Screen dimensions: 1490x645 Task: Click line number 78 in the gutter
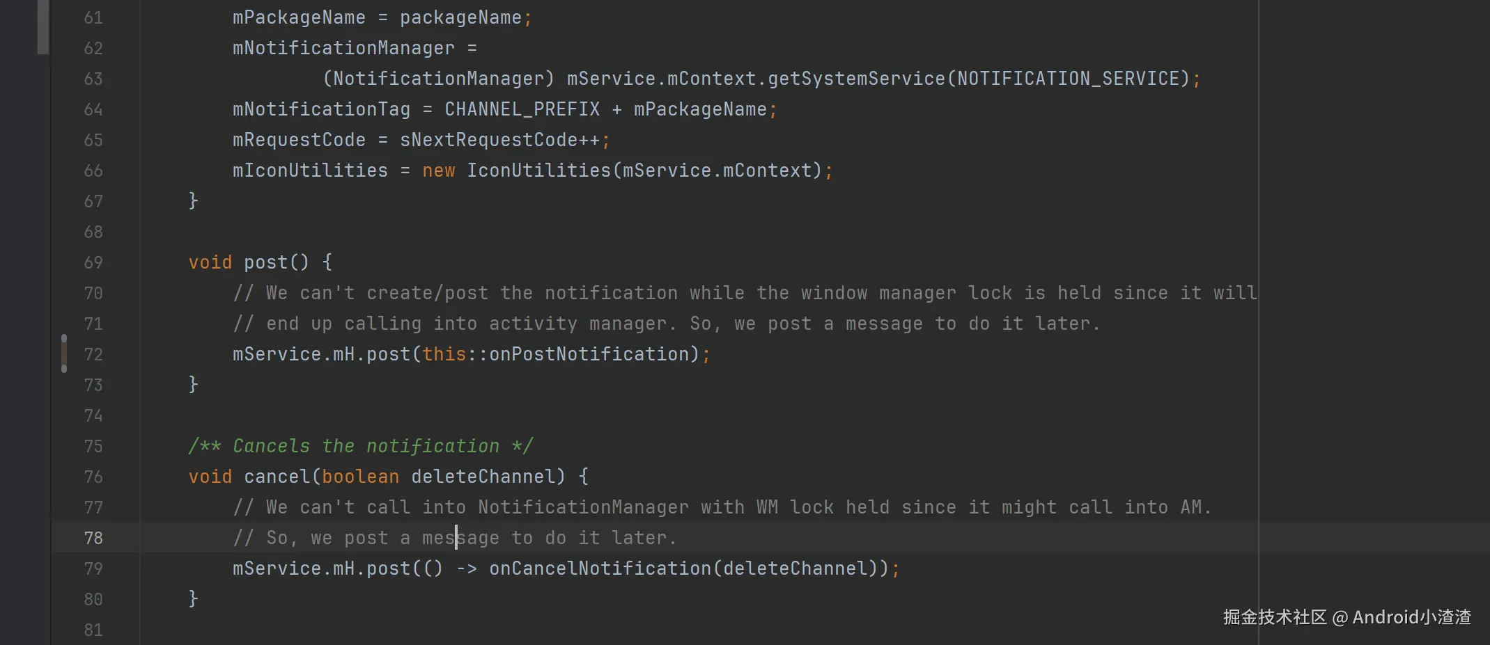(93, 538)
